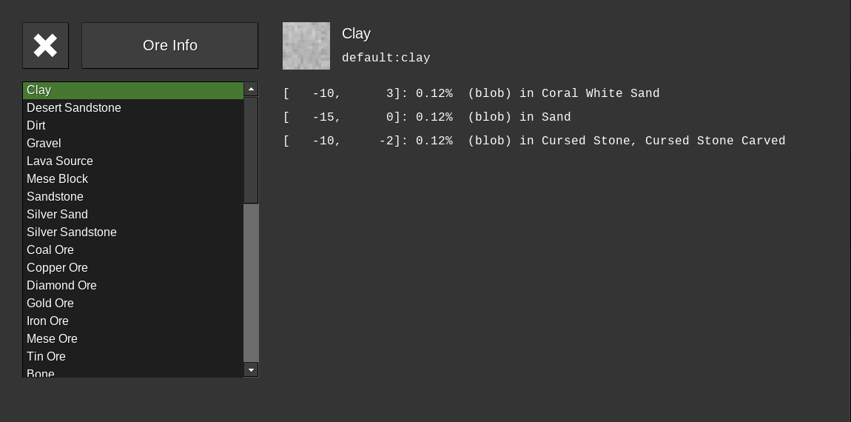The height and width of the screenshot is (422, 851).
Task: Pick Tin Ore in the list
Action: coord(46,357)
